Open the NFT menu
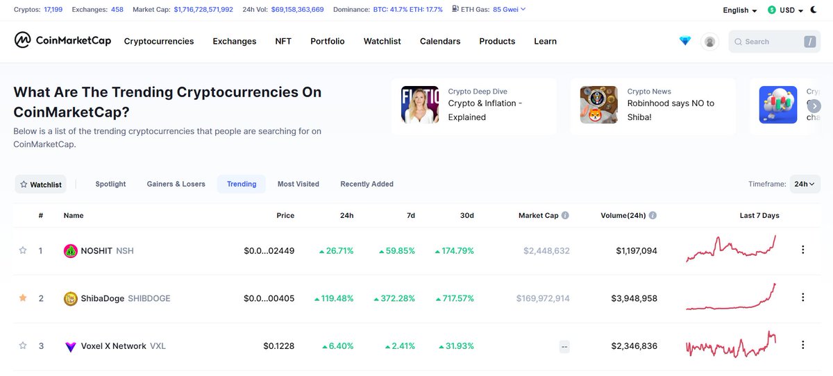This screenshot has width=833, height=376. coord(283,42)
